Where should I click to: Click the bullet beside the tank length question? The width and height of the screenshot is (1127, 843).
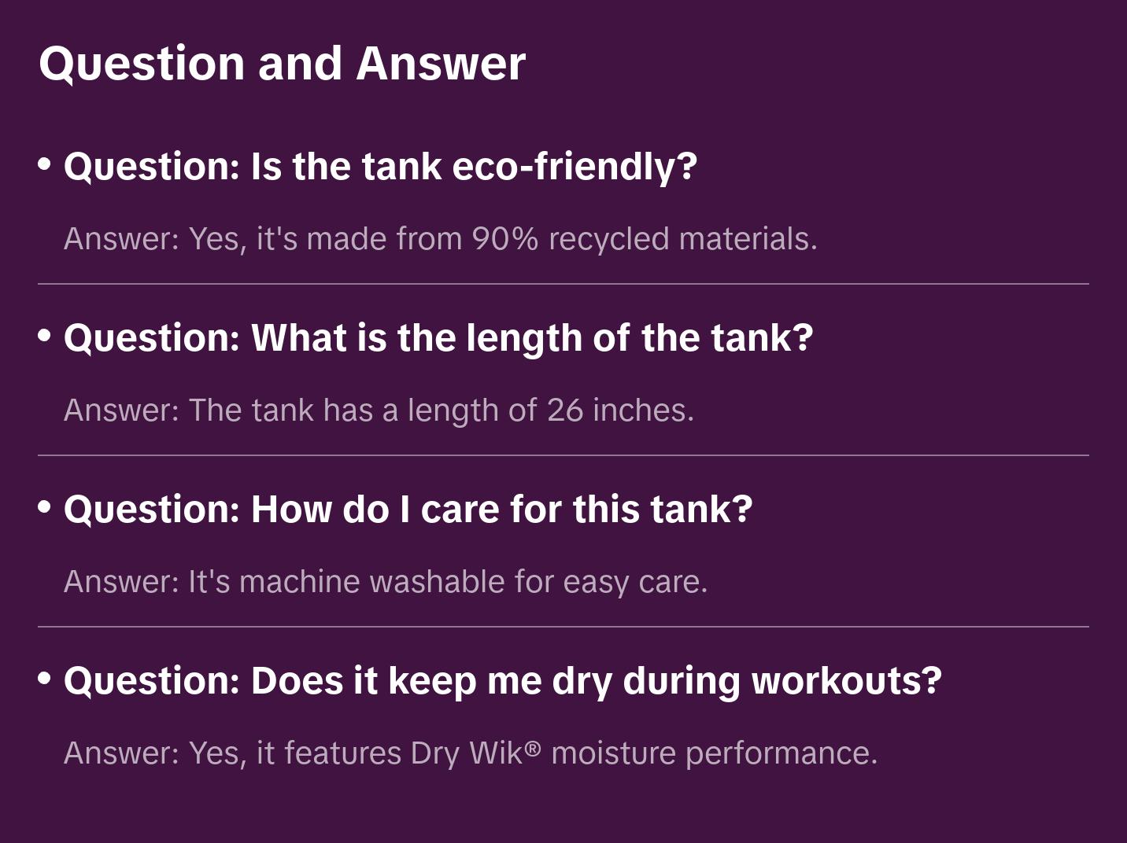coord(45,337)
